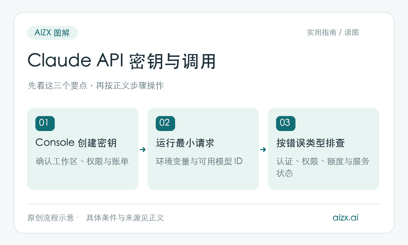
Task: Click footer 原创流程示意
Action: [x=51, y=218]
